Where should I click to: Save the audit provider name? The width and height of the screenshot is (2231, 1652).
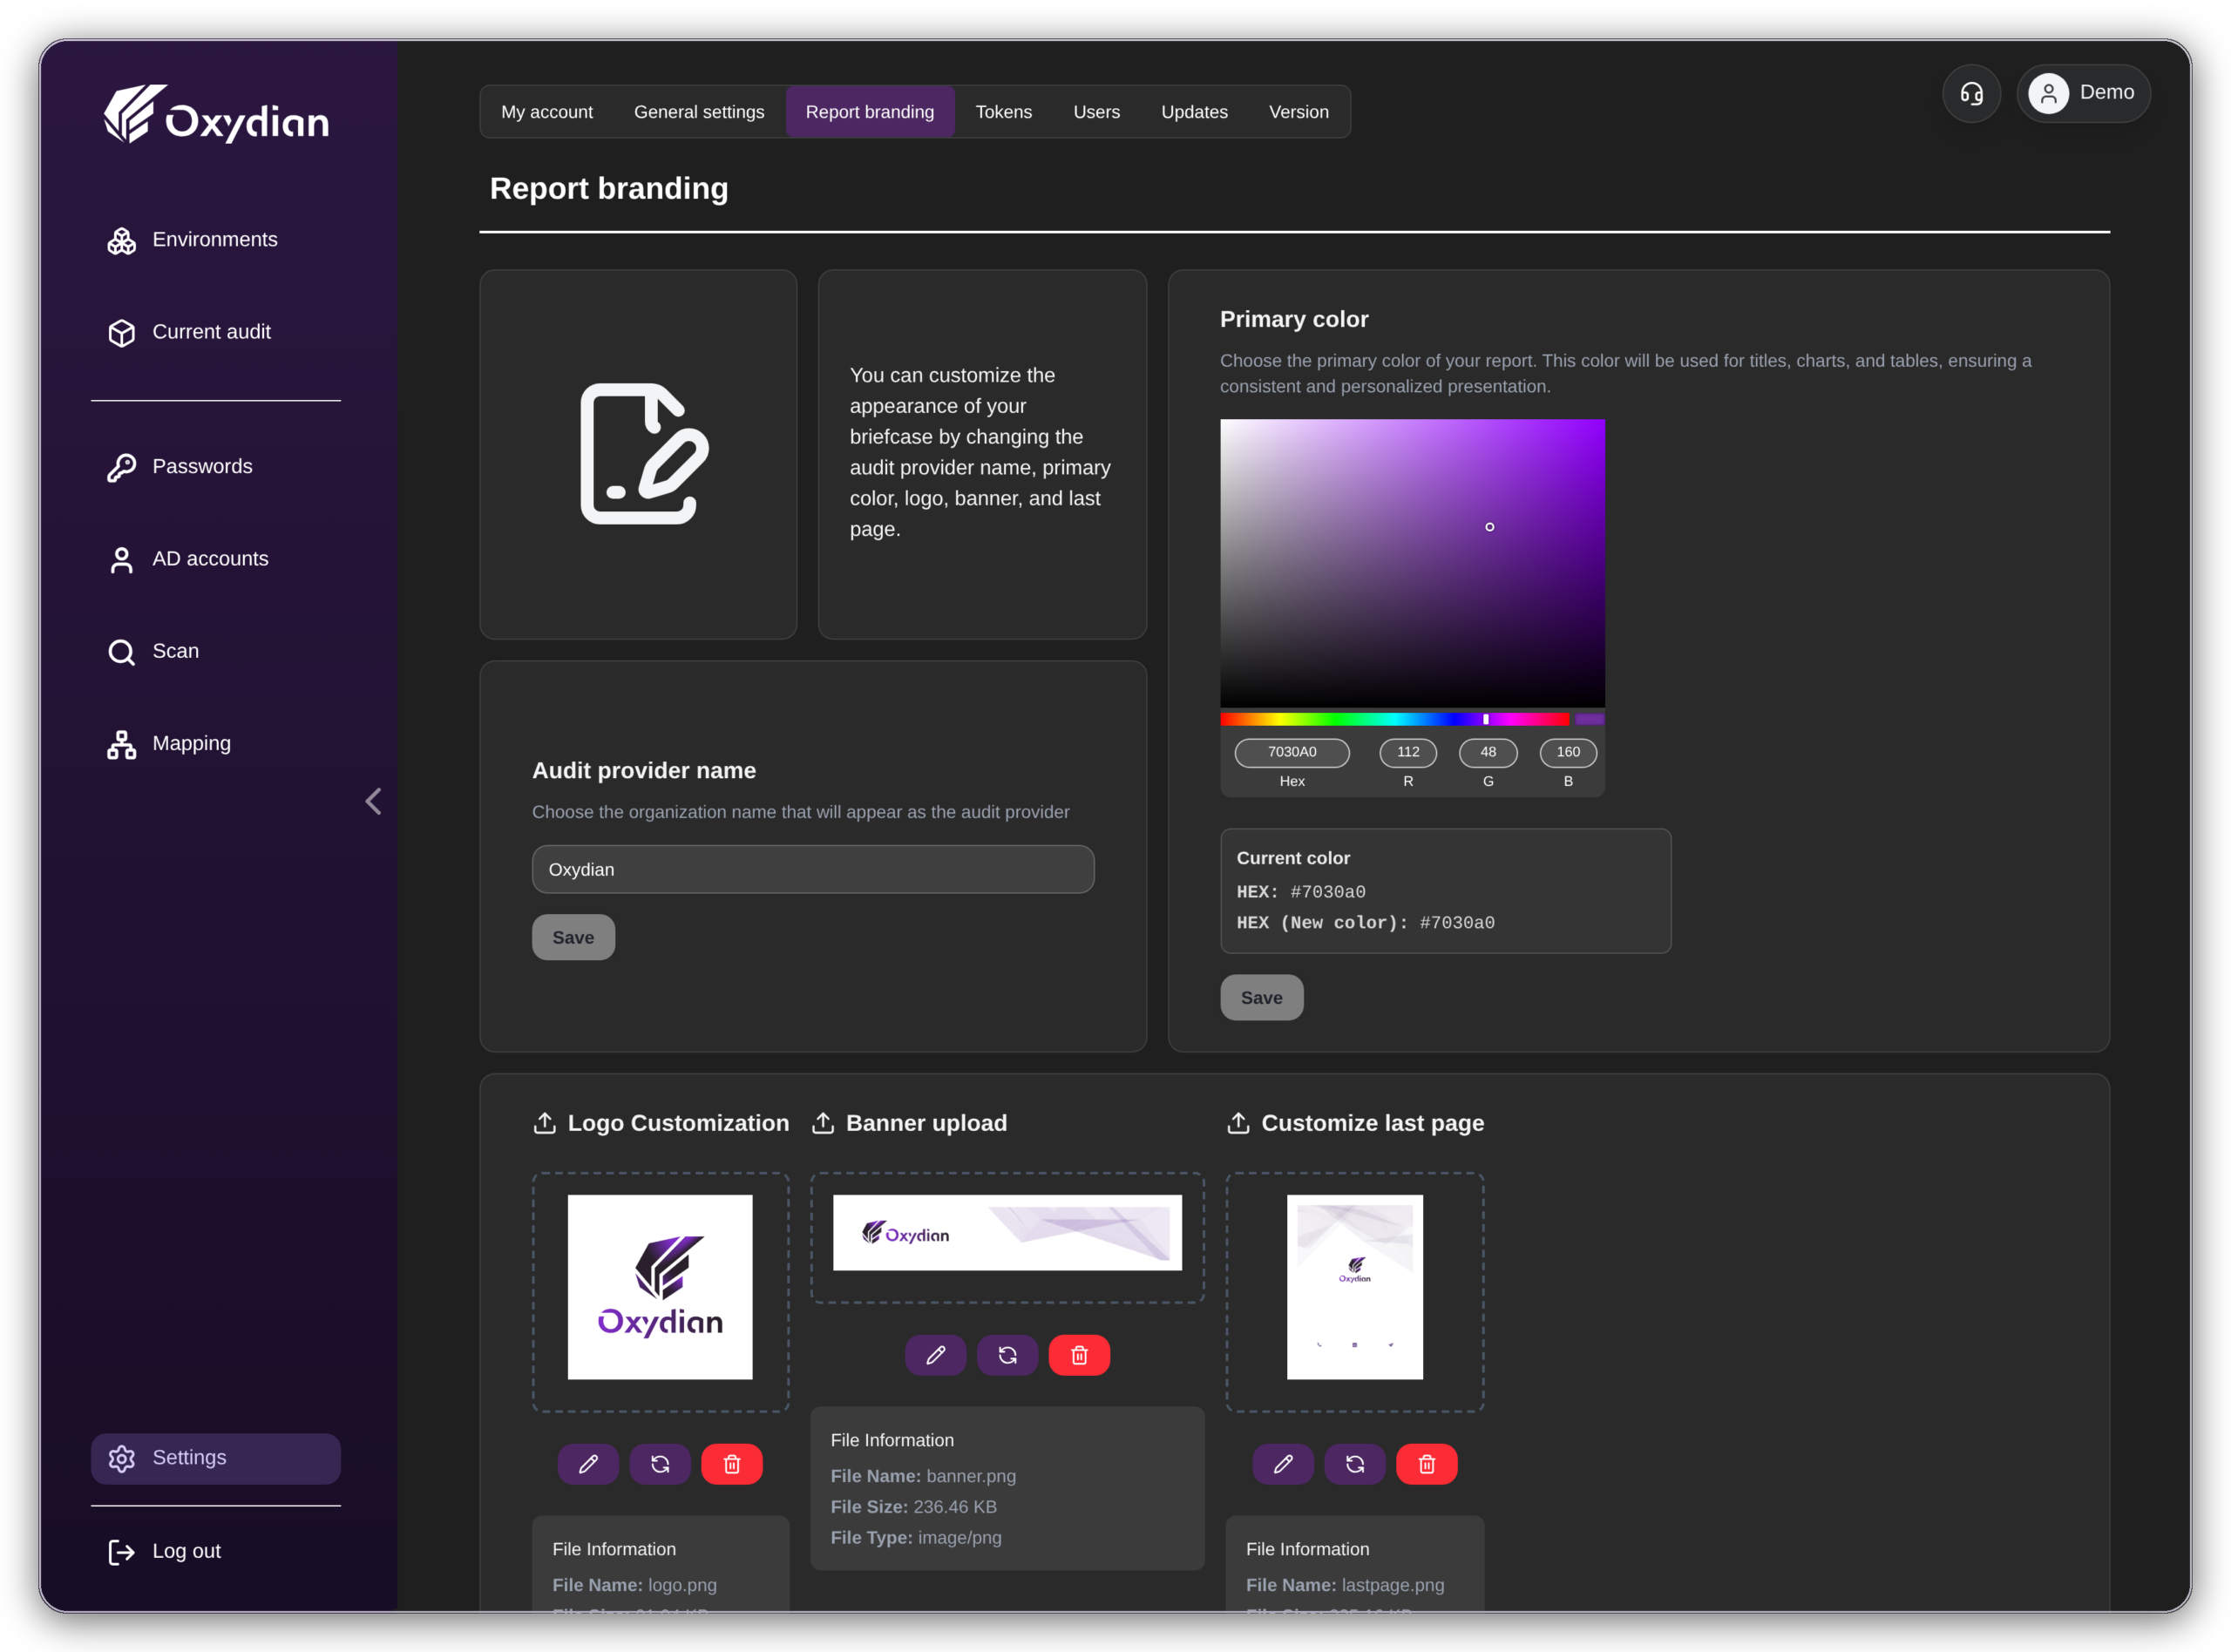click(573, 937)
